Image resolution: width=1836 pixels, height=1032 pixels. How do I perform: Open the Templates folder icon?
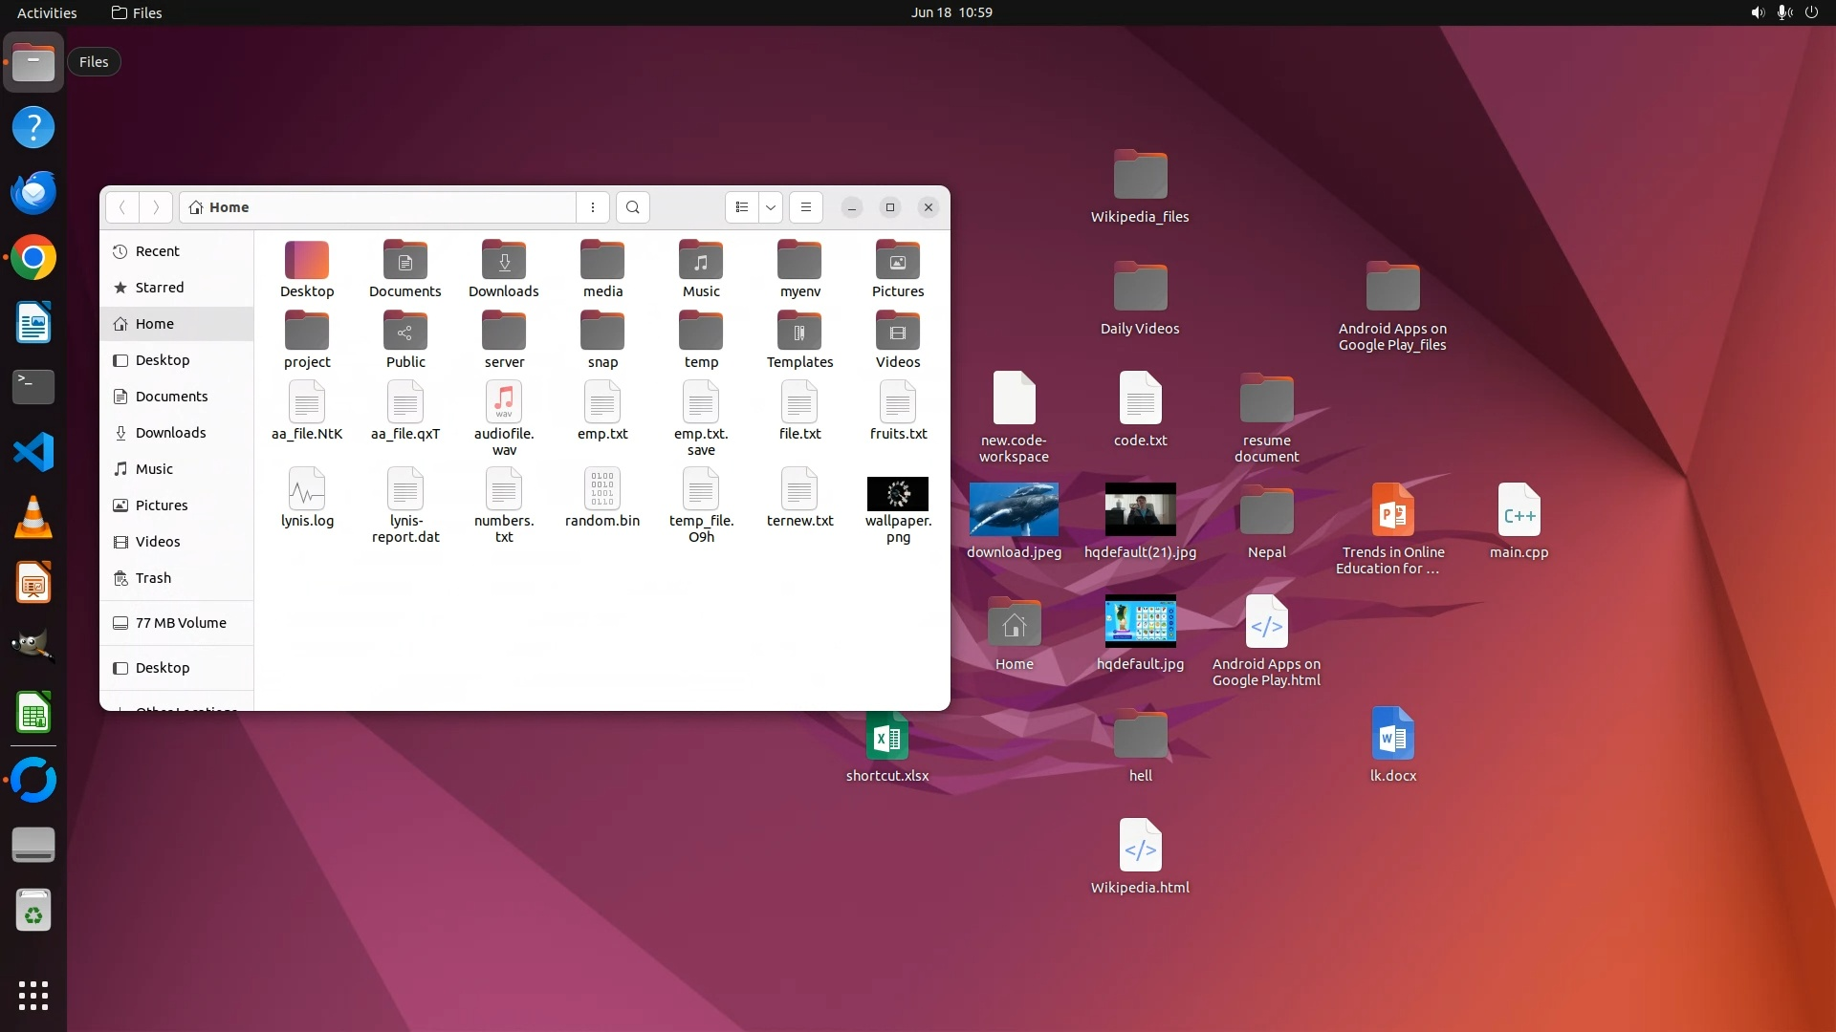[799, 332]
